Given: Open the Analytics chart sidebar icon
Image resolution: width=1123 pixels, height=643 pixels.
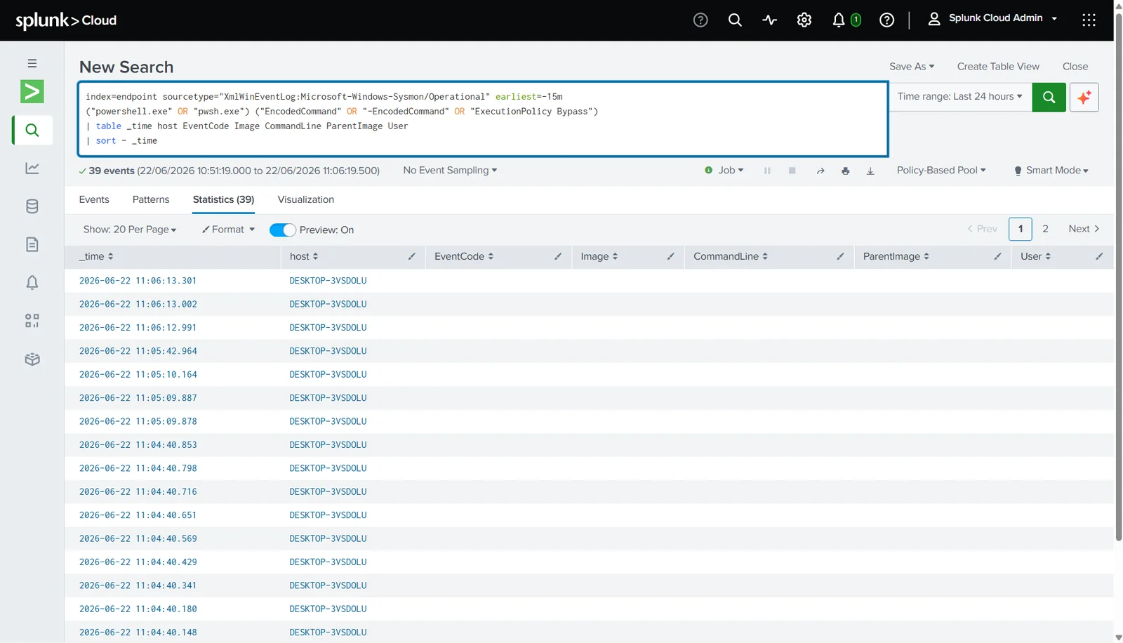Looking at the screenshot, I should click(x=32, y=168).
